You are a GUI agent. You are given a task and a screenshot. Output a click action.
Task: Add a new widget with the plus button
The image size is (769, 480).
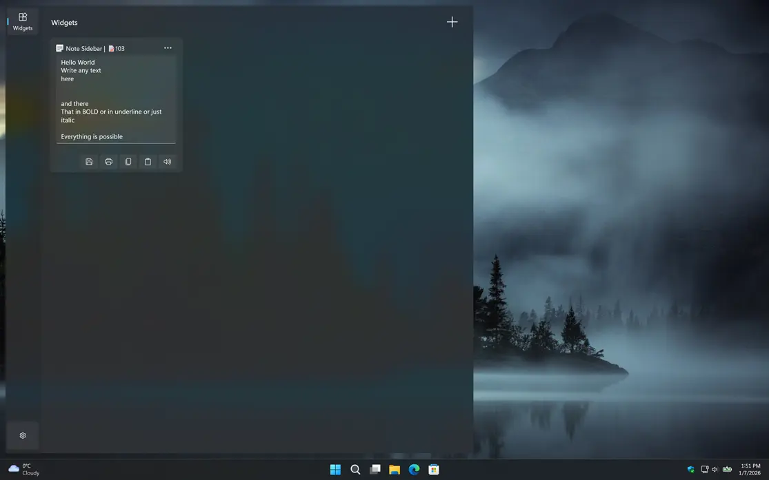452,21
